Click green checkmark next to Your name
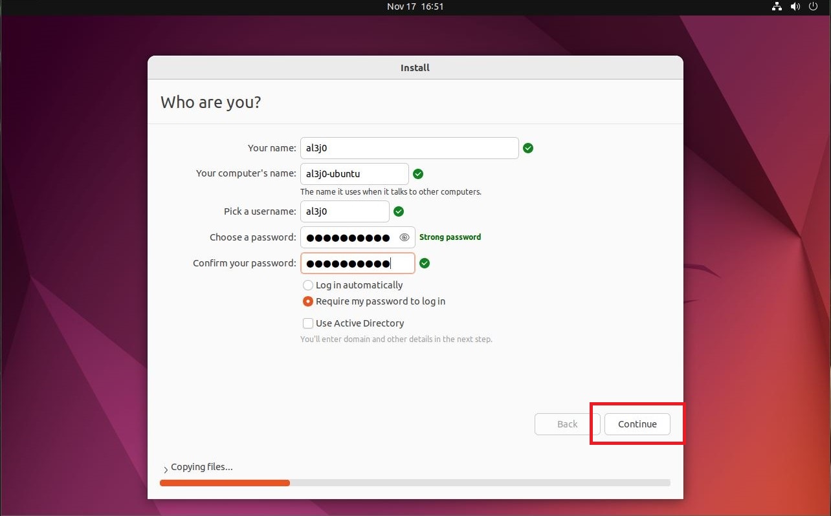Image resolution: width=831 pixels, height=516 pixels. click(x=528, y=148)
